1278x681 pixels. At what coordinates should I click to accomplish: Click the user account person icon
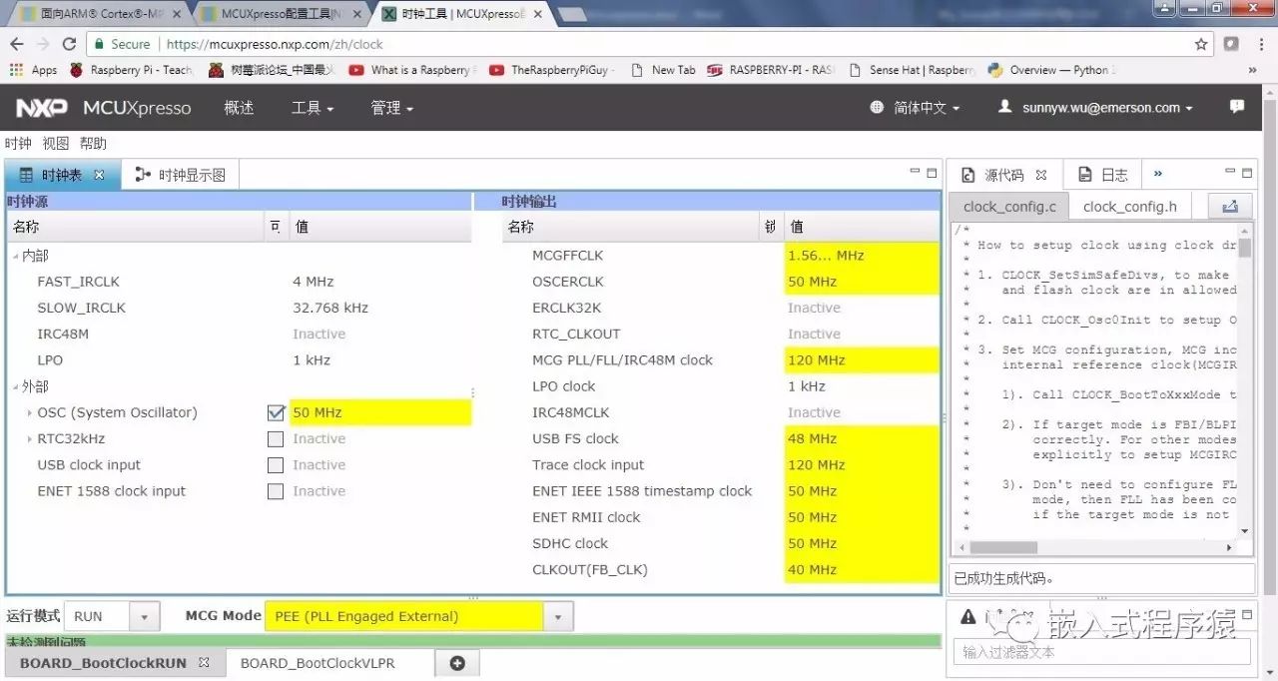click(1005, 107)
